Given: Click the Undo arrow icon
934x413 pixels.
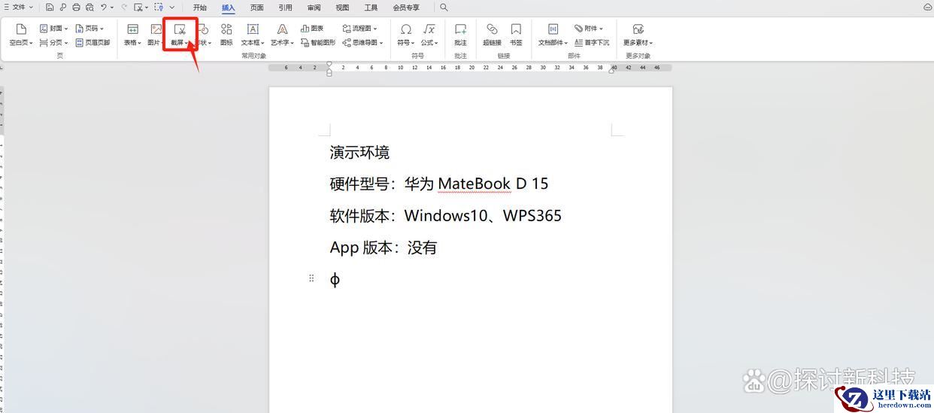Looking at the screenshot, I should [x=104, y=8].
